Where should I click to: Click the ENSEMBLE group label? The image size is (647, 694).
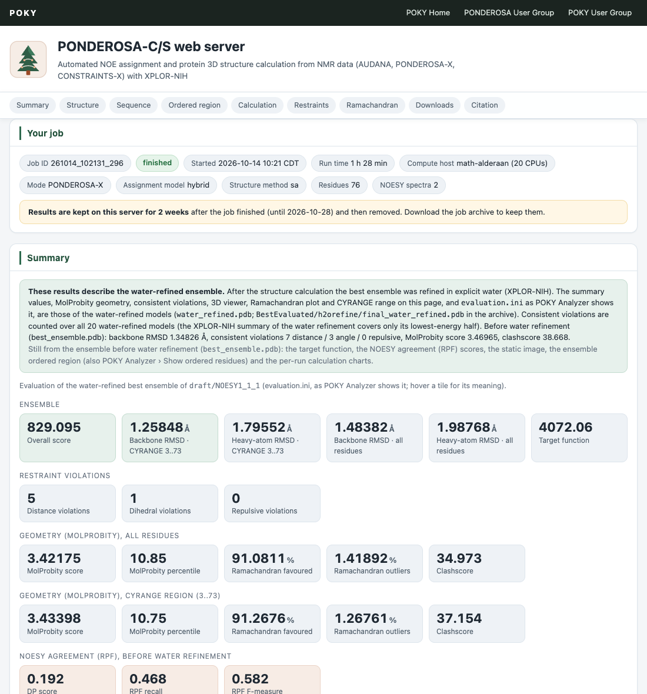[39, 405]
